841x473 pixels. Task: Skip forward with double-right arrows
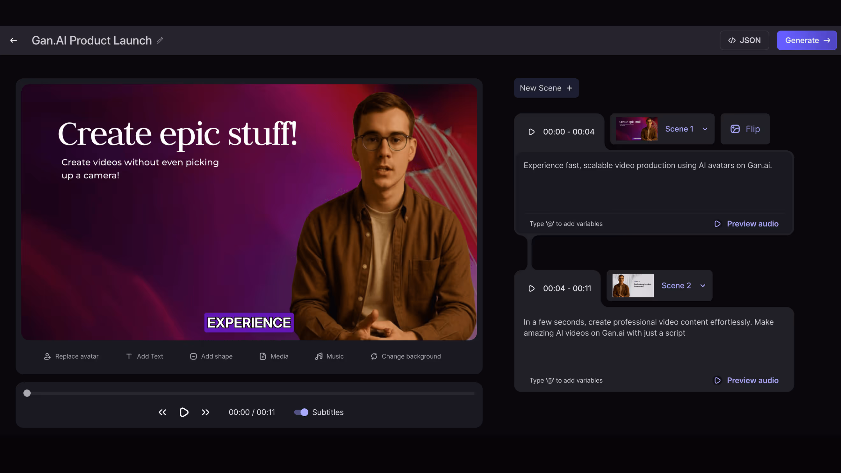[205, 412]
